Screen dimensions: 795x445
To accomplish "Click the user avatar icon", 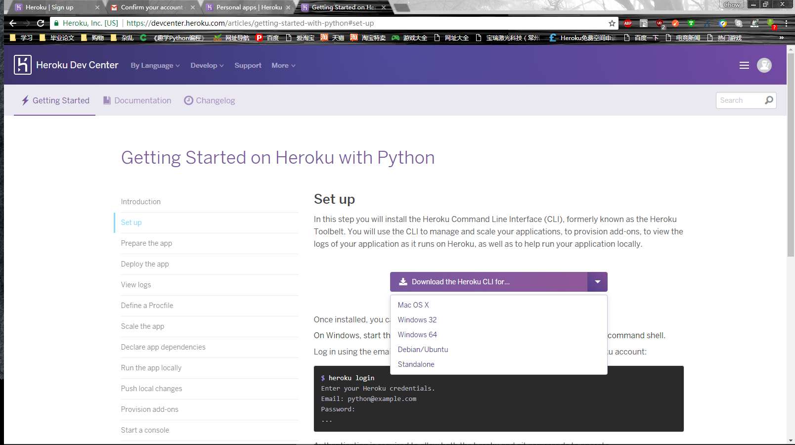I will (764, 65).
